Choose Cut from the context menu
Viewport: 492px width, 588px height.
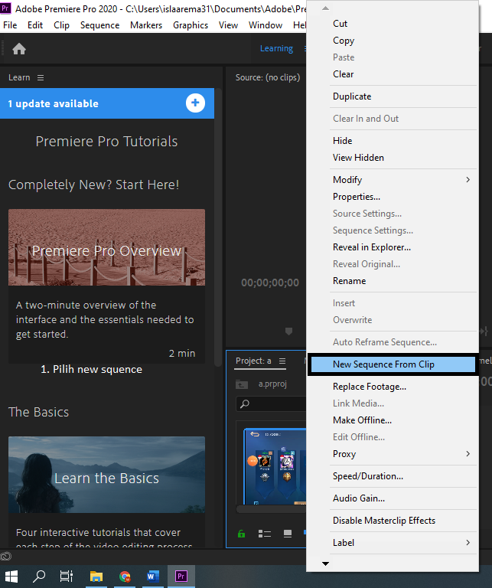(x=402, y=24)
